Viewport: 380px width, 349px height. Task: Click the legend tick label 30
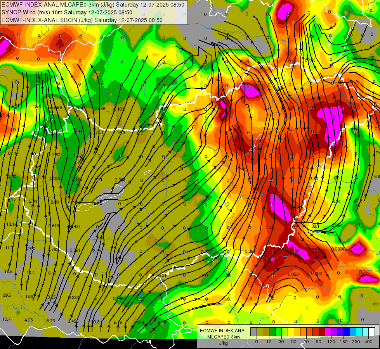tap(281, 342)
